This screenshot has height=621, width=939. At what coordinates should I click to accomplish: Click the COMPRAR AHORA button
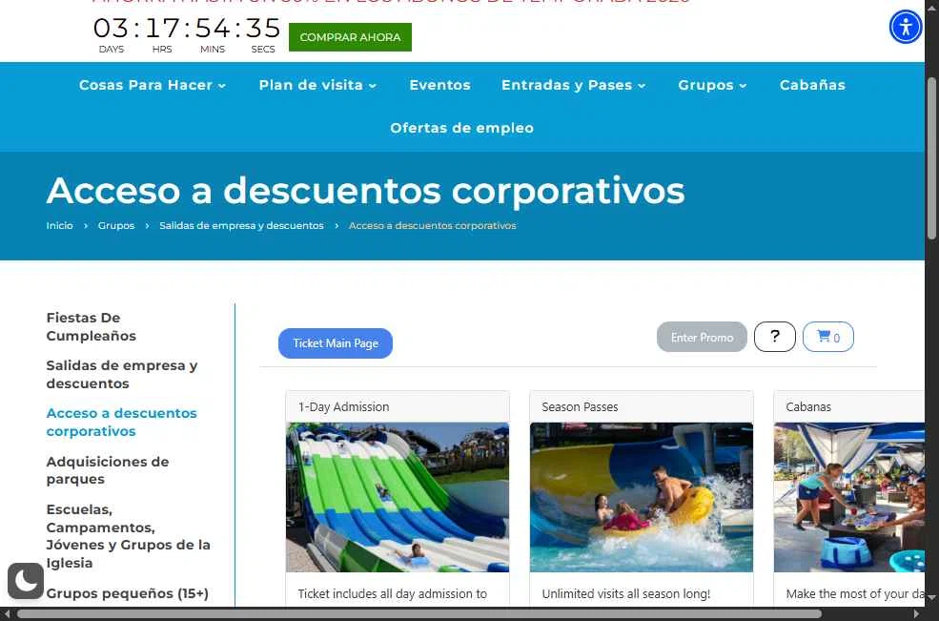click(350, 37)
